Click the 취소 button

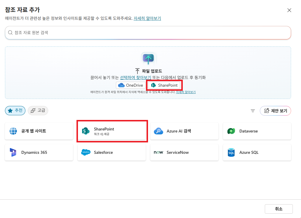pos(279,209)
